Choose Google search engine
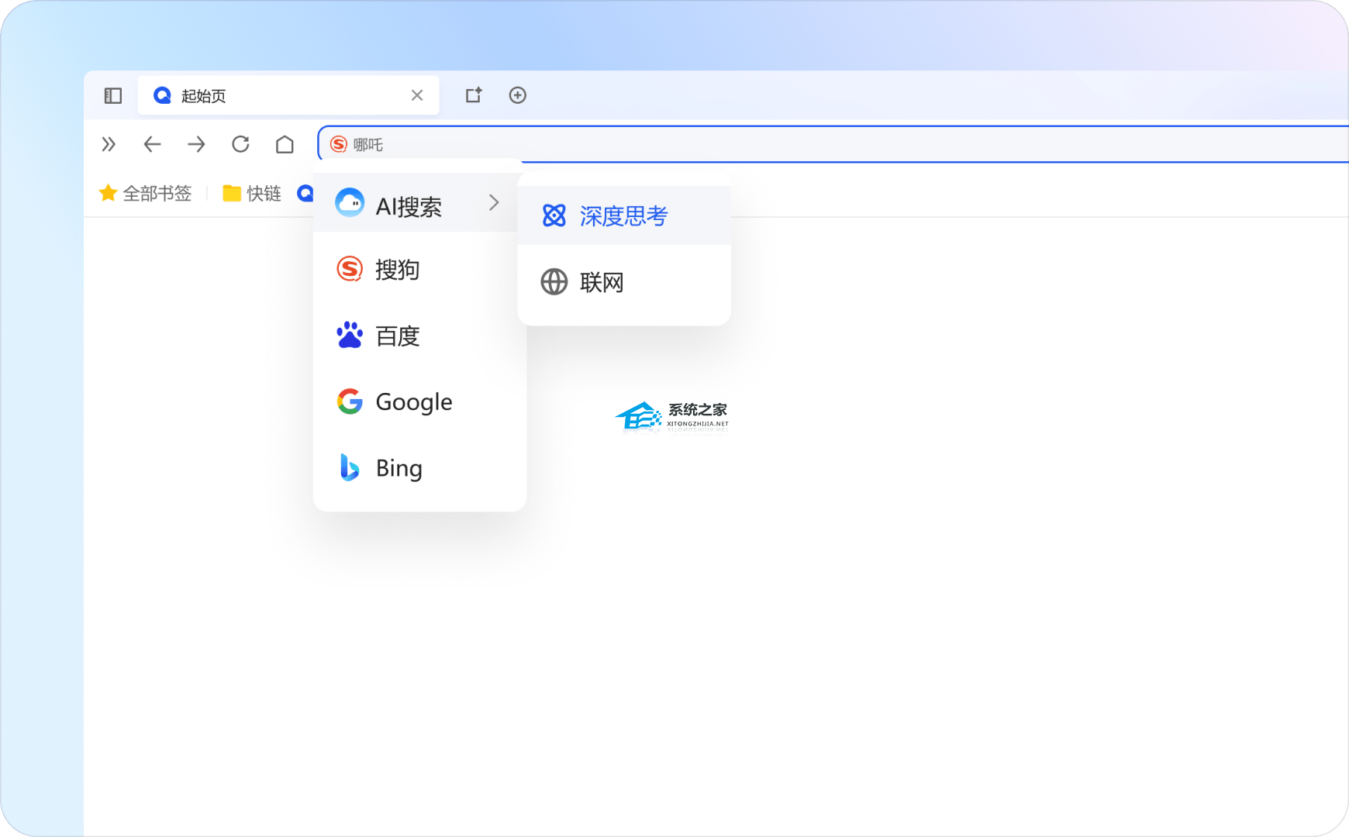The height and width of the screenshot is (837, 1349). tap(419, 401)
